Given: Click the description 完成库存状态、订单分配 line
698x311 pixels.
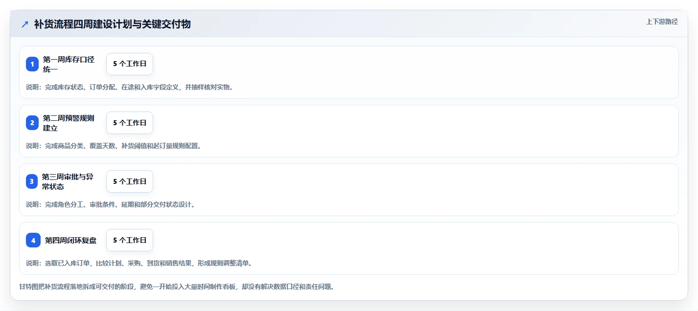Looking at the screenshot, I should 130,87.
